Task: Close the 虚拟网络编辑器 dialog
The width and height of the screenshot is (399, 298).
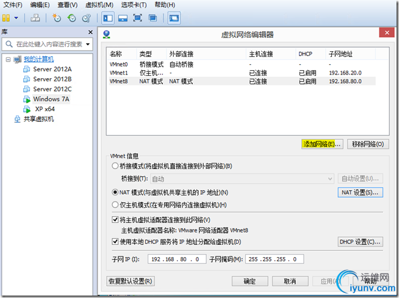Action: click(x=387, y=32)
